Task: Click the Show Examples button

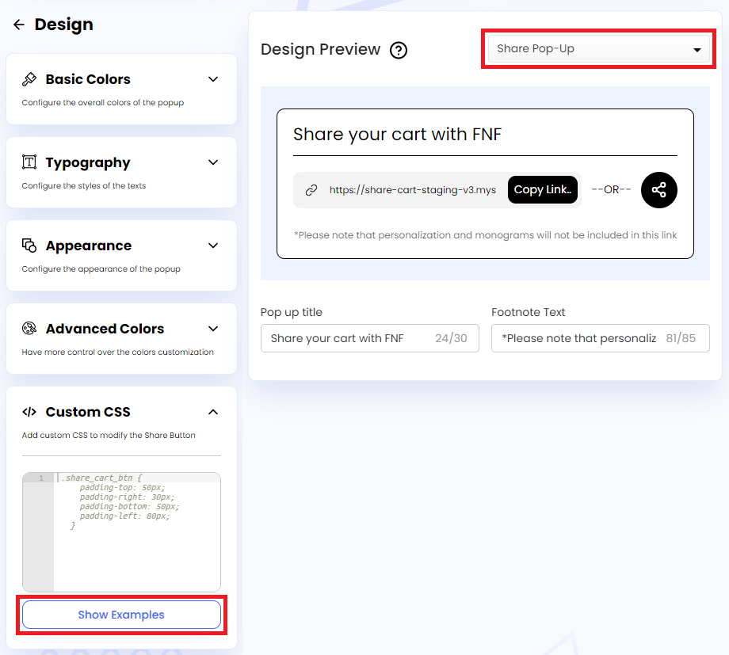Action: [120, 615]
